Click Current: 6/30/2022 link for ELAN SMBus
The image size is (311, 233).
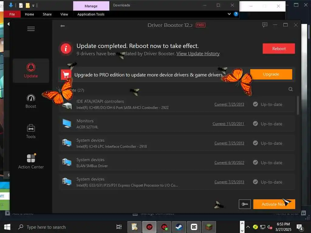click(229, 163)
